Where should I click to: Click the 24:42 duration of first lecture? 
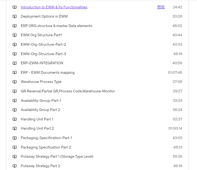click(x=177, y=7)
